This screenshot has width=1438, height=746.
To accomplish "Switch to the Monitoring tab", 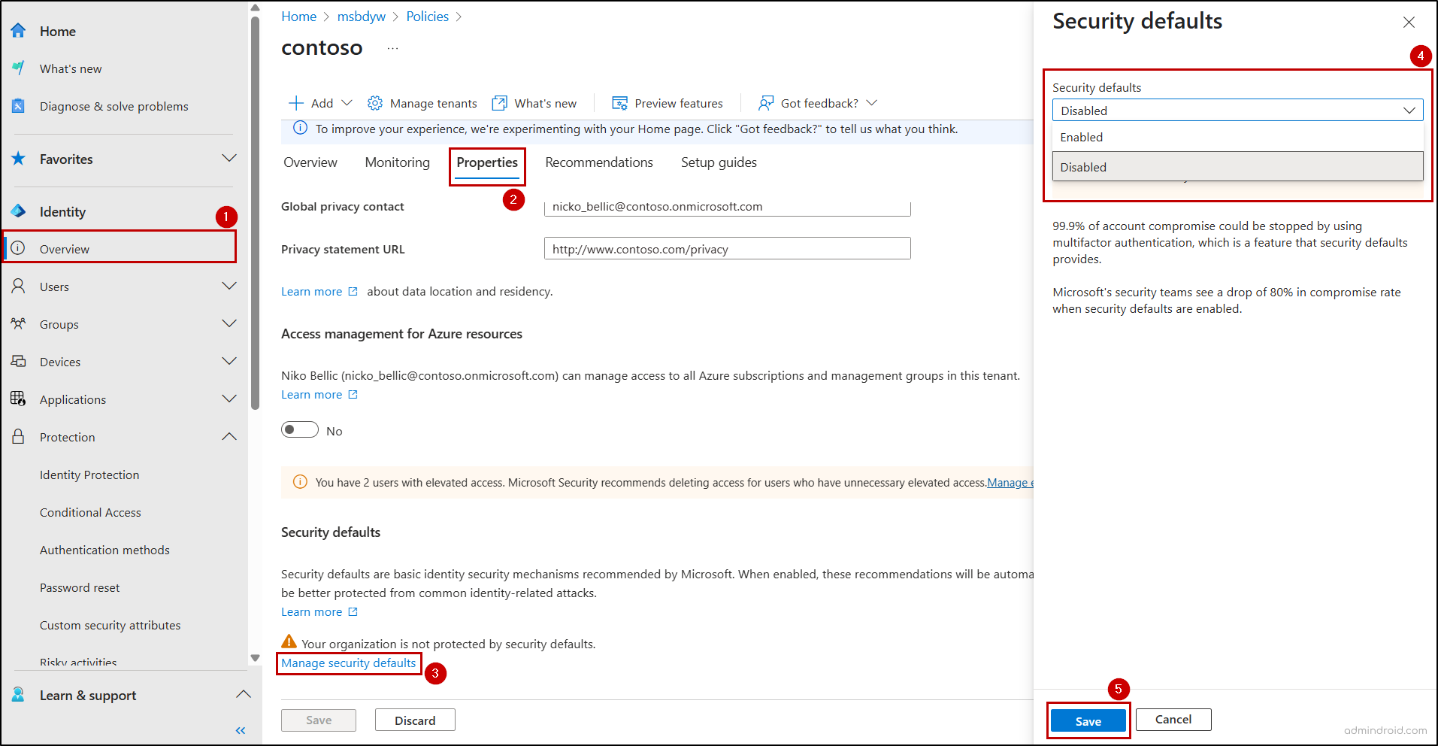I will (396, 162).
